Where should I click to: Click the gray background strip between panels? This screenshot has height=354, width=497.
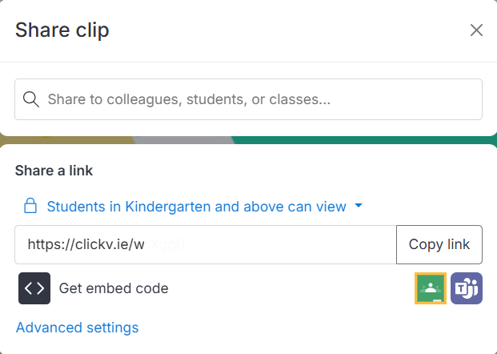pyautogui.click(x=183, y=140)
